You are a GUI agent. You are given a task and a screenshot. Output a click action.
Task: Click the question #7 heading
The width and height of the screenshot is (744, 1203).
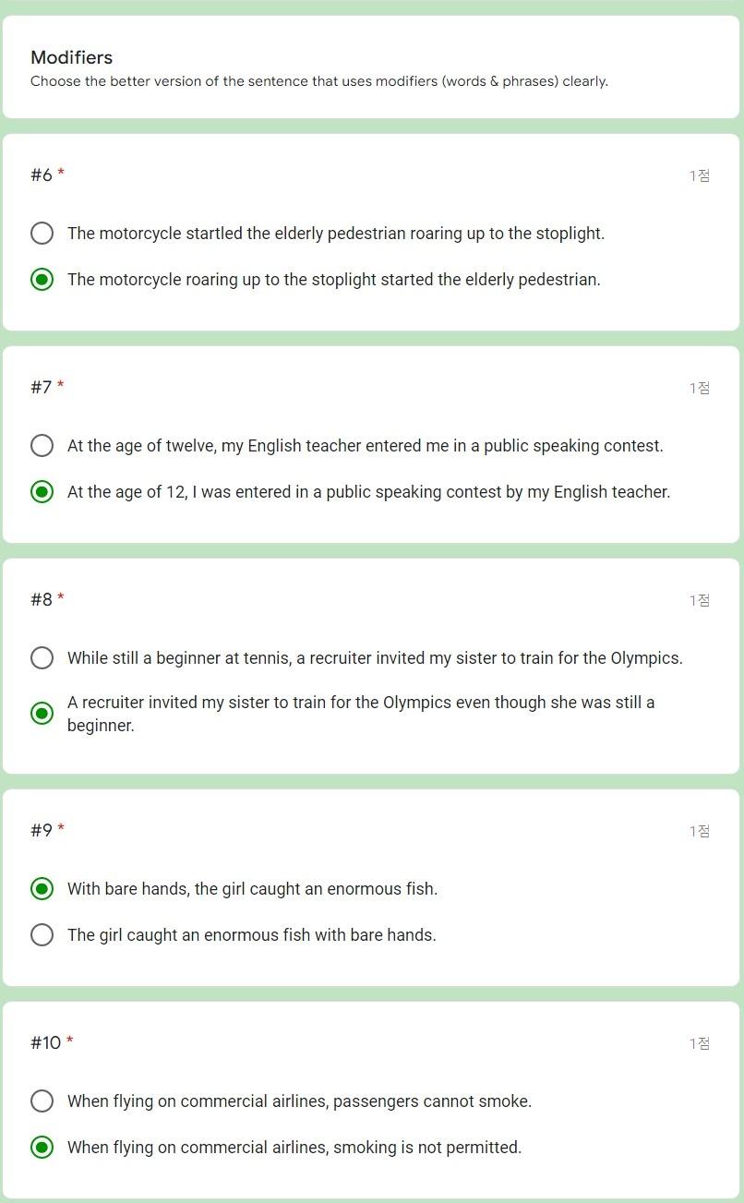[43, 387]
